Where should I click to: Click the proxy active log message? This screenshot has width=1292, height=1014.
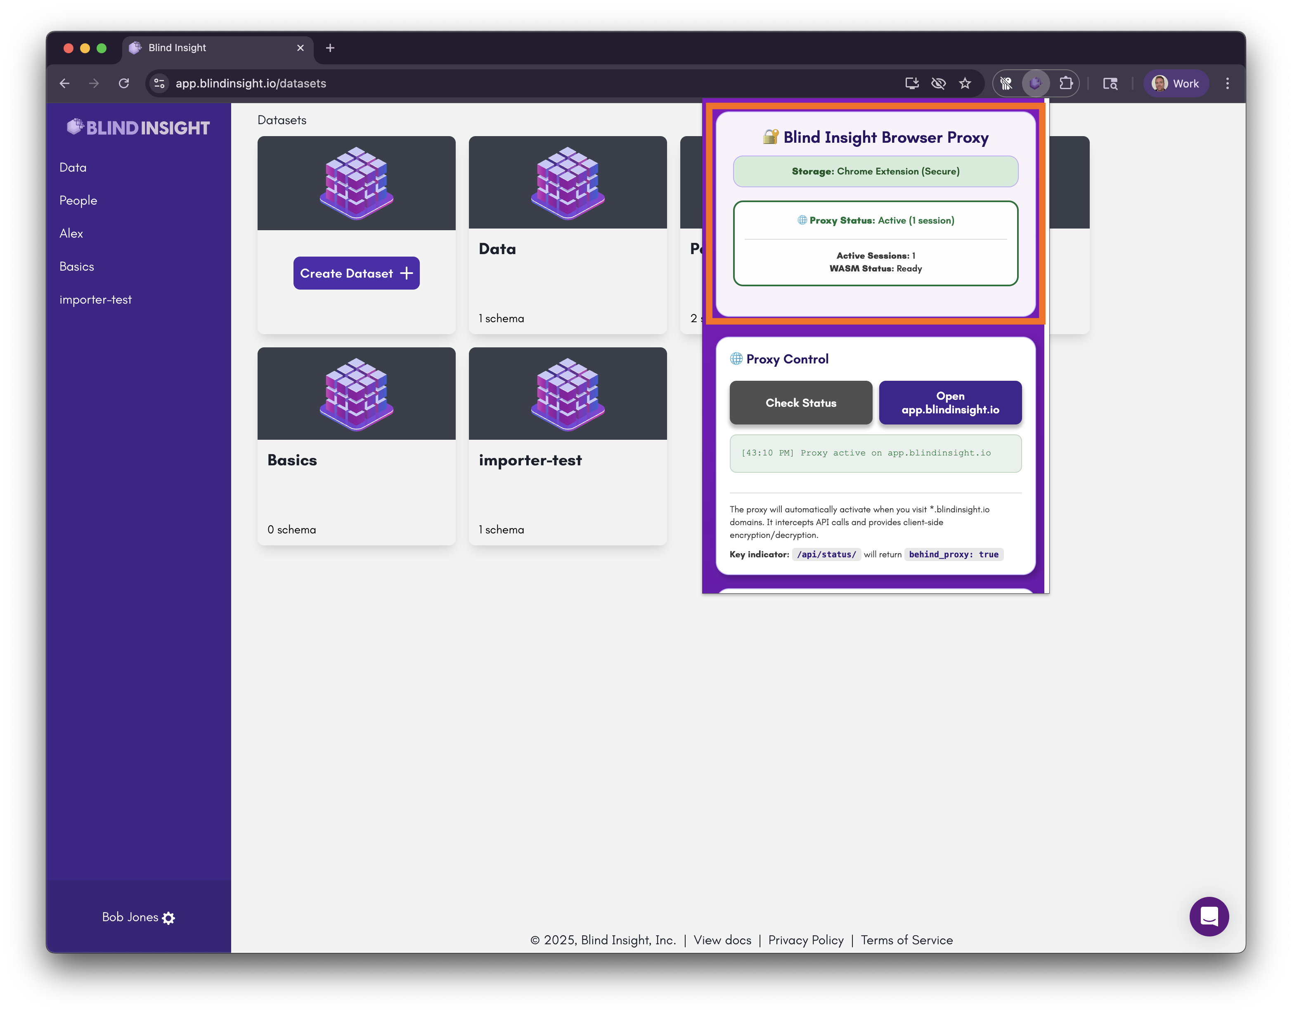click(876, 453)
